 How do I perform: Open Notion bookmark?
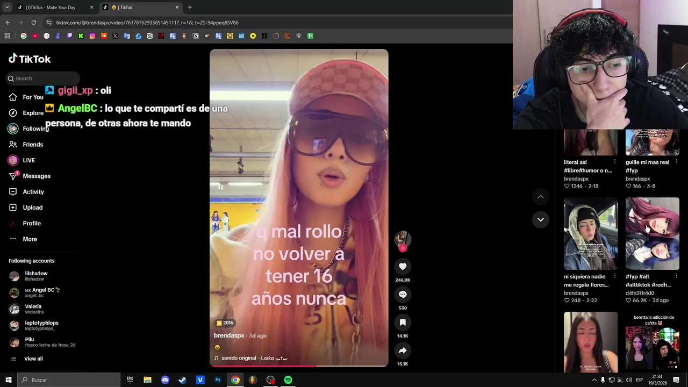point(196,36)
